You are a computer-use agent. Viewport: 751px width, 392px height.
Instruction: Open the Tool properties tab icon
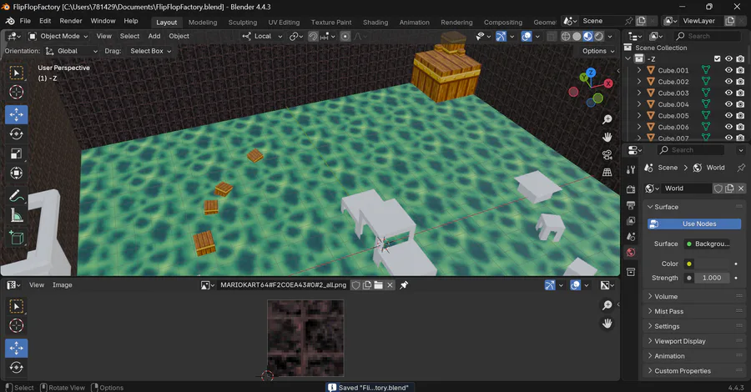(x=631, y=169)
